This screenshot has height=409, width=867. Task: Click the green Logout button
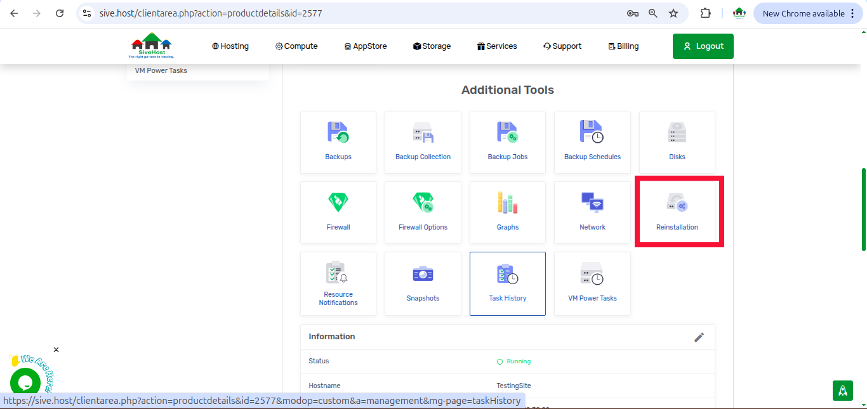tap(703, 46)
